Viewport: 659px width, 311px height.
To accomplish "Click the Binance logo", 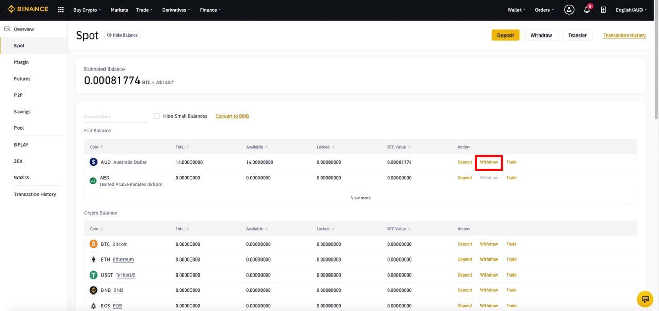I will tap(28, 9).
